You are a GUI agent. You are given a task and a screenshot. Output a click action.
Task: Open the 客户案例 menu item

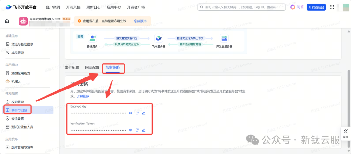coord(53,7)
